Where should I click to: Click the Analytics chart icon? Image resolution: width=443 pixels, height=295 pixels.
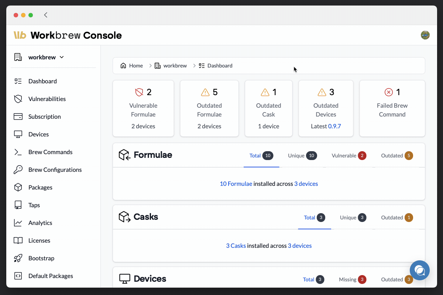(x=18, y=223)
